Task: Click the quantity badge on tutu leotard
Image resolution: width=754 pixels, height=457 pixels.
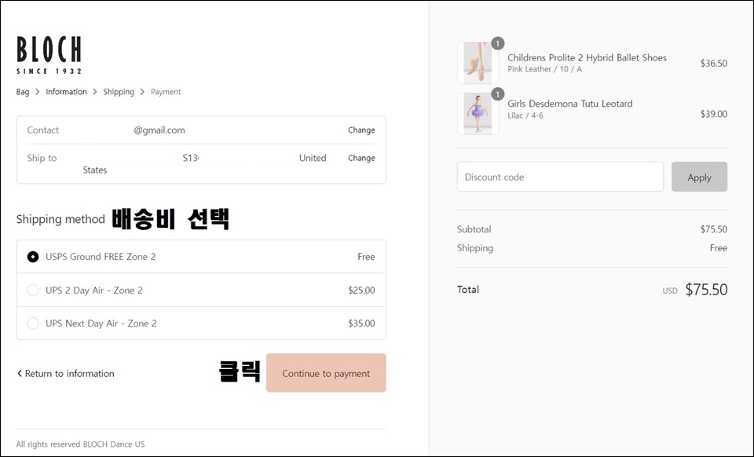Action: [498, 93]
